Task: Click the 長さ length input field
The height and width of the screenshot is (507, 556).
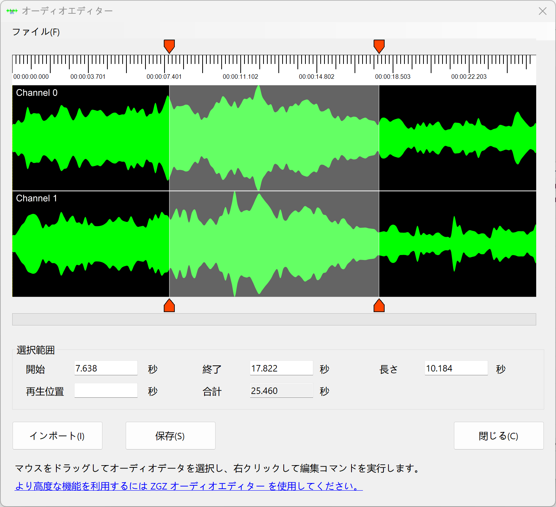Action: 456,368
